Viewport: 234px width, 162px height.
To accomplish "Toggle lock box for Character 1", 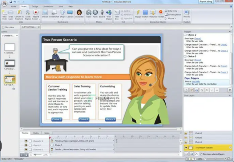I will [x=30, y=150].
